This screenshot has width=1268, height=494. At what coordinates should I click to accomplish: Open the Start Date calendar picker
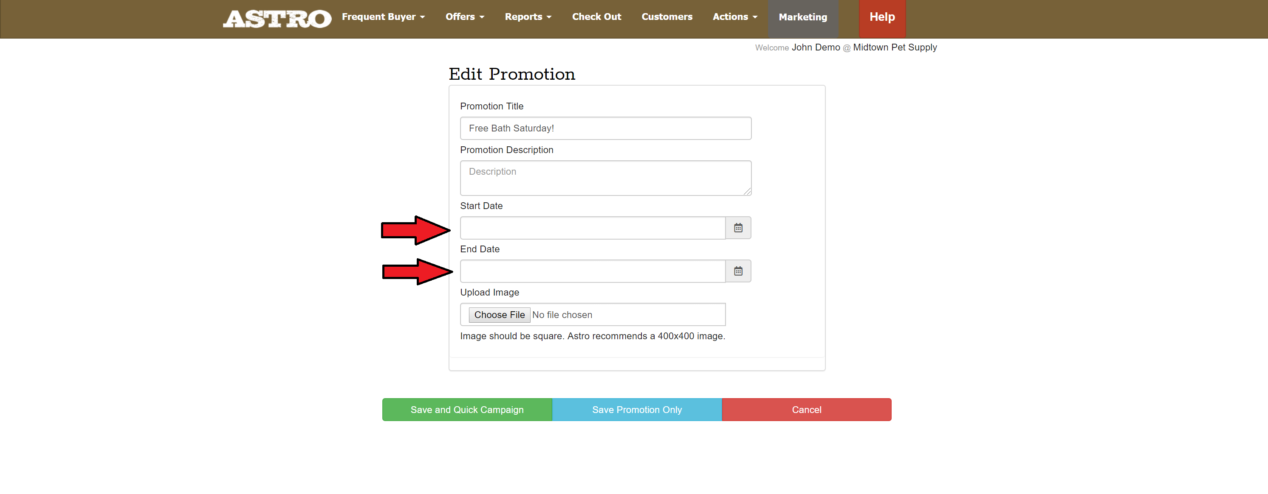(738, 228)
